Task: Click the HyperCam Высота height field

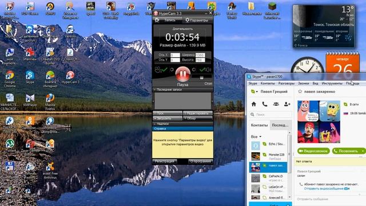Action: tap(200, 60)
